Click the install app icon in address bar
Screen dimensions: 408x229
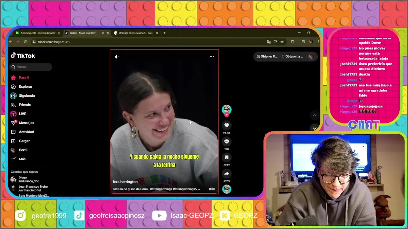(x=275, y=42)
